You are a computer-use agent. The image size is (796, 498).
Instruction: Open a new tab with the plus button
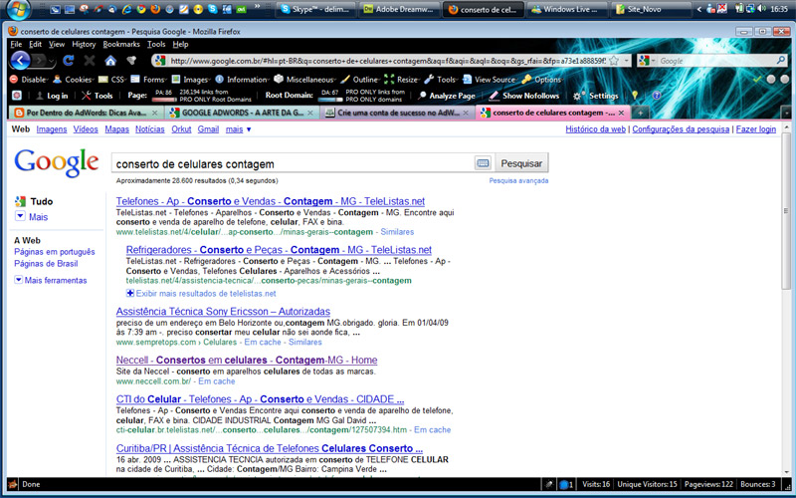point(640,113)
